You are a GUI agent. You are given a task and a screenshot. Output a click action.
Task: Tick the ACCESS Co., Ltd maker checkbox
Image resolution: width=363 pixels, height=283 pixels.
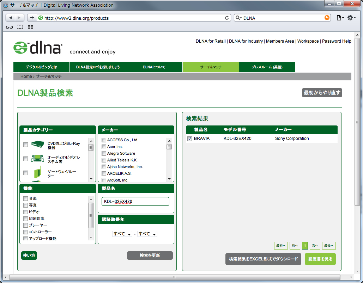(104, 140)
